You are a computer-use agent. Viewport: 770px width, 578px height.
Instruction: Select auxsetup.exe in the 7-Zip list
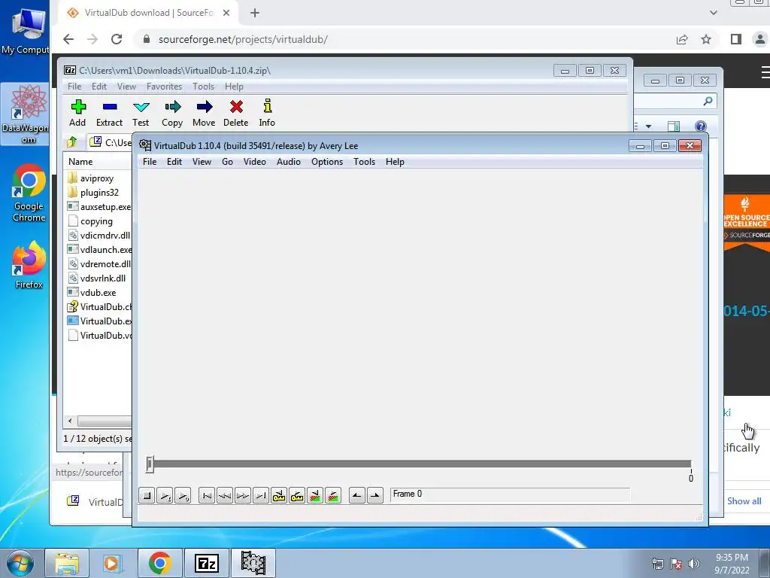(x=99, y=207)
